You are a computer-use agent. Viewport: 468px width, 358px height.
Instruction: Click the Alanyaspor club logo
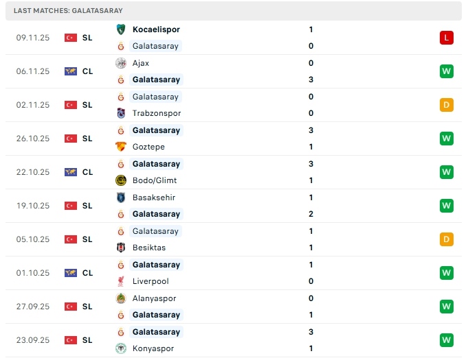[121, 298]
